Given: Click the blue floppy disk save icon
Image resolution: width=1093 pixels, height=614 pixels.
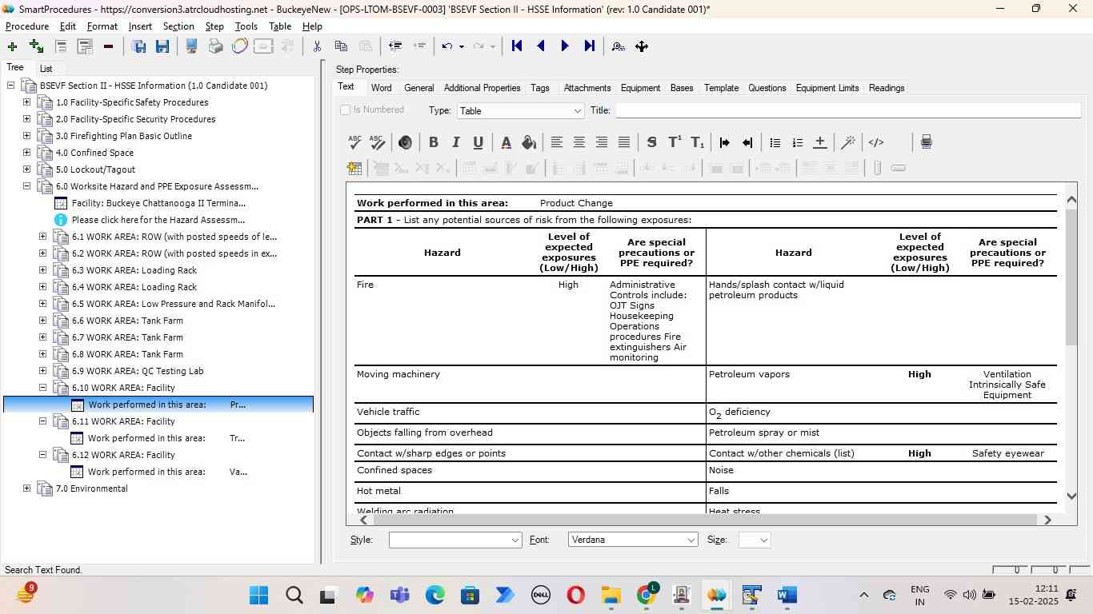Looking at the screenshot, I should [x=162, y=46].
